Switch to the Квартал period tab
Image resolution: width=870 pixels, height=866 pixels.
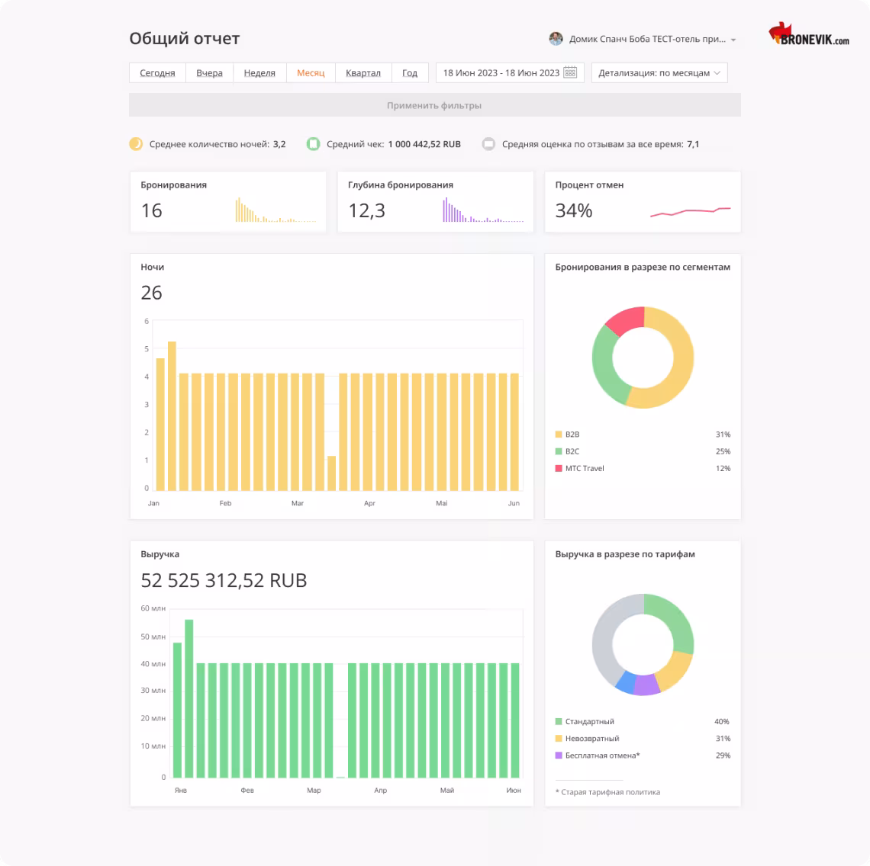click(x=362, y=73)
